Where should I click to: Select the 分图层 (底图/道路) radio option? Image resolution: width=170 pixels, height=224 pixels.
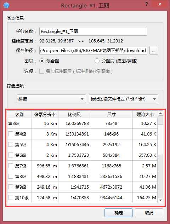(x=97, y=61)
